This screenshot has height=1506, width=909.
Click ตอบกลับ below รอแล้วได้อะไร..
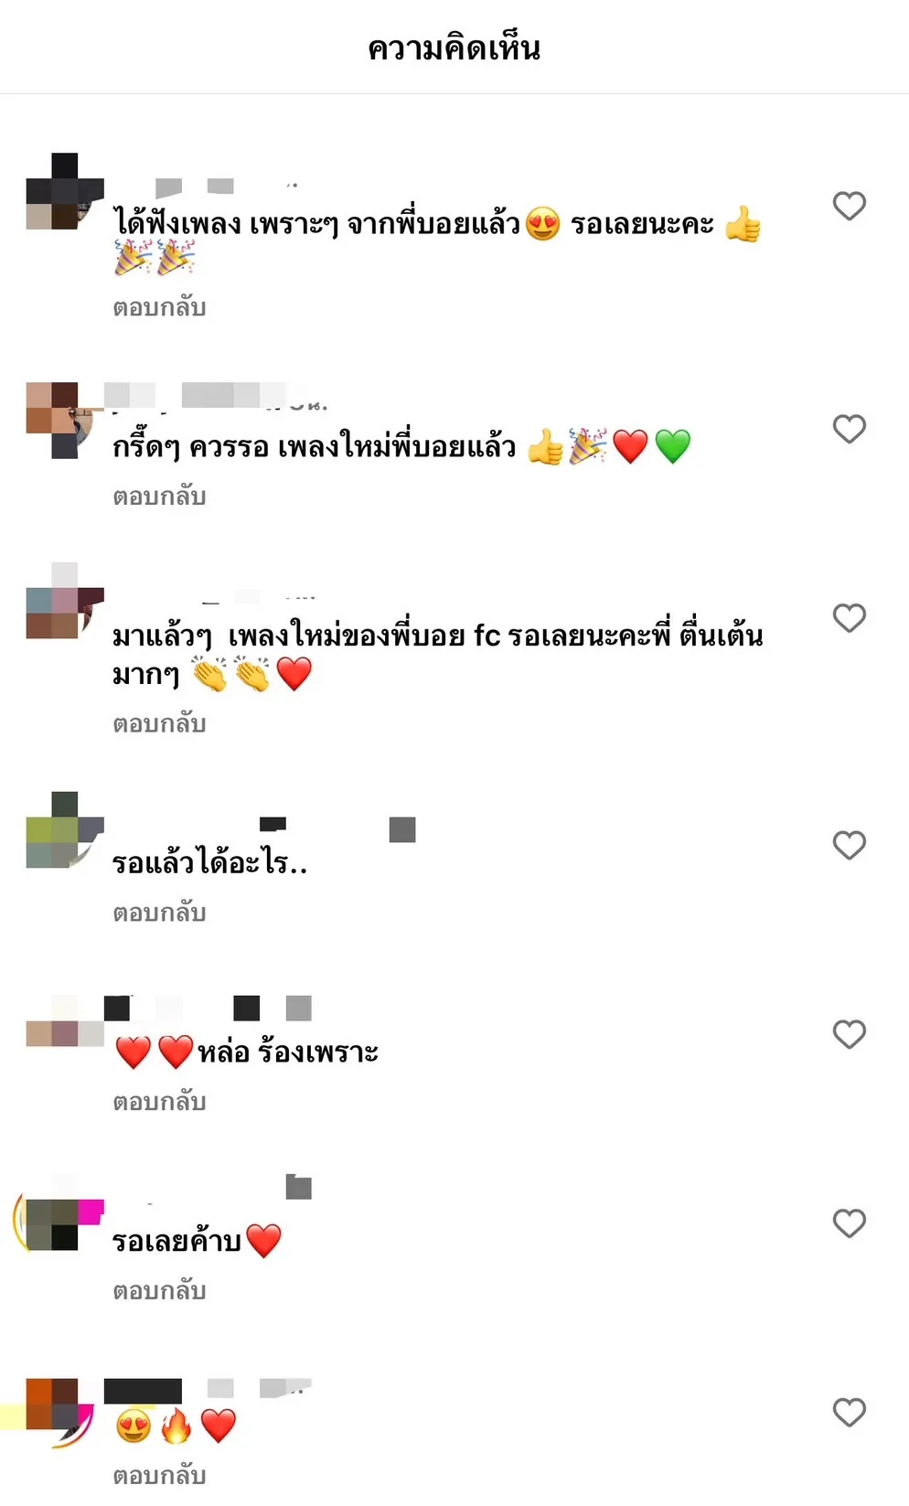click(159, 913)
